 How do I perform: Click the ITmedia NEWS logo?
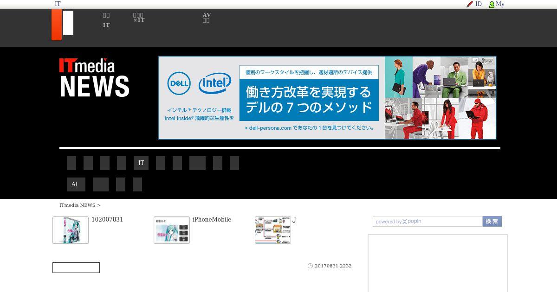click(94, 77)
